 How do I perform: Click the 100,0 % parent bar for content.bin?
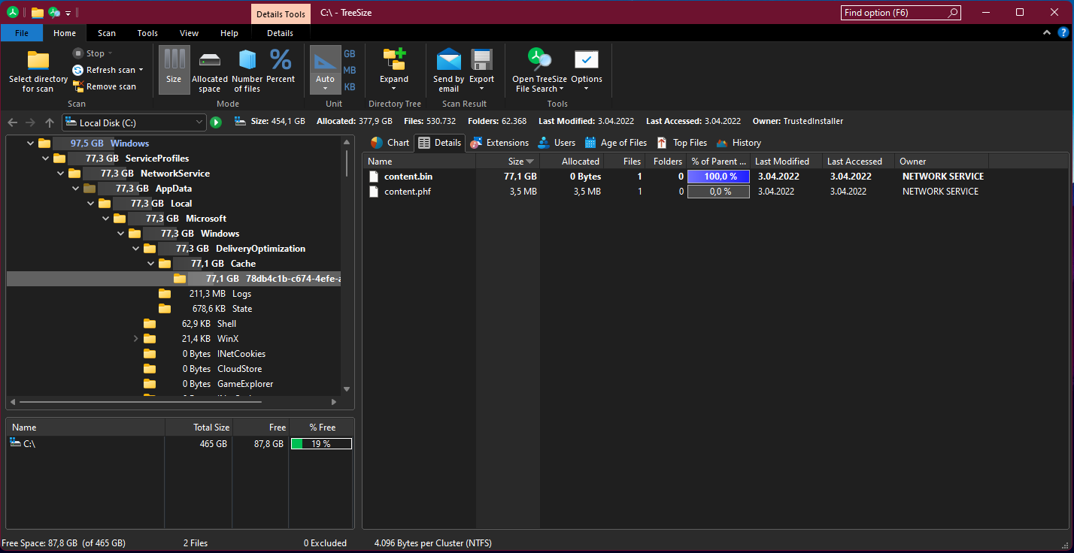click(719, 177)
